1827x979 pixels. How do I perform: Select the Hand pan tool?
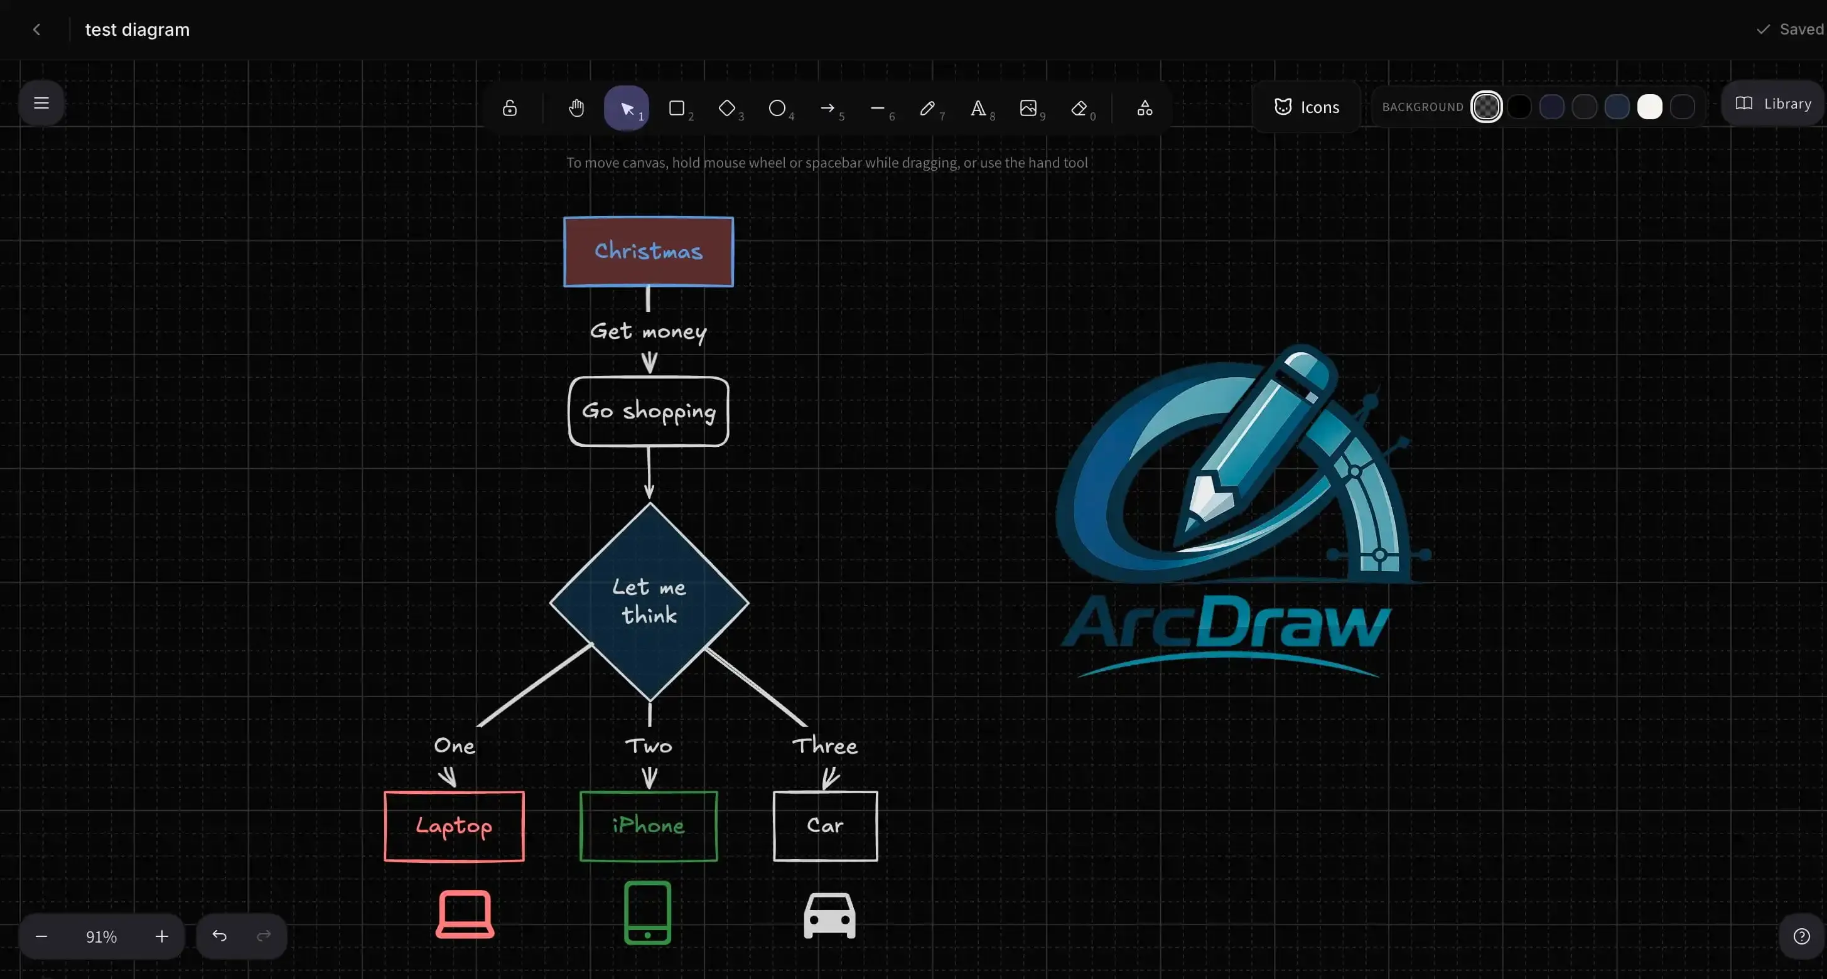tap(576, 108)
